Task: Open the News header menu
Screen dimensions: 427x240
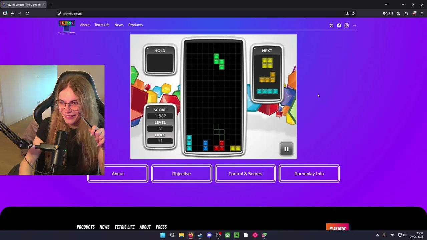Action: pos(119,25)
